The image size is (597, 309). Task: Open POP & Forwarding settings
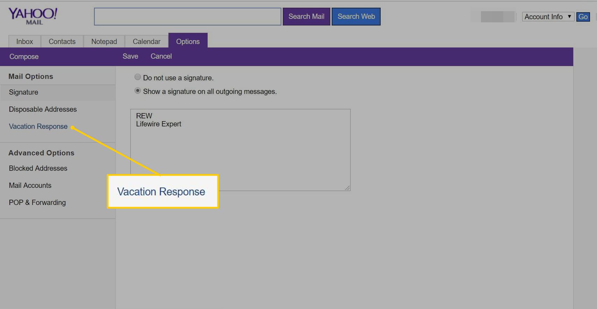tap(37, 203)
